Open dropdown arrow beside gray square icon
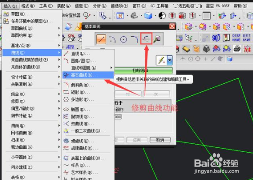This screenshot has height=180, width=253. (214, 16)
